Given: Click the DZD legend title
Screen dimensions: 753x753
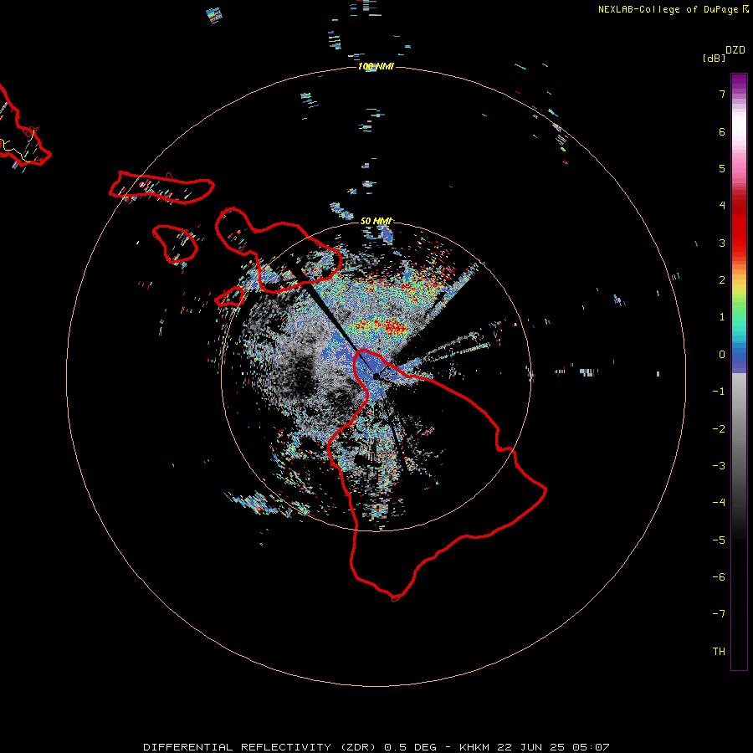Looking at the screenshot, I should 735,50.
